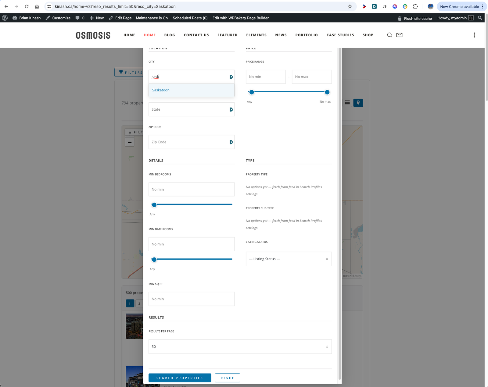
Task: Click Flush site cache trash icon
Action: 400,18
